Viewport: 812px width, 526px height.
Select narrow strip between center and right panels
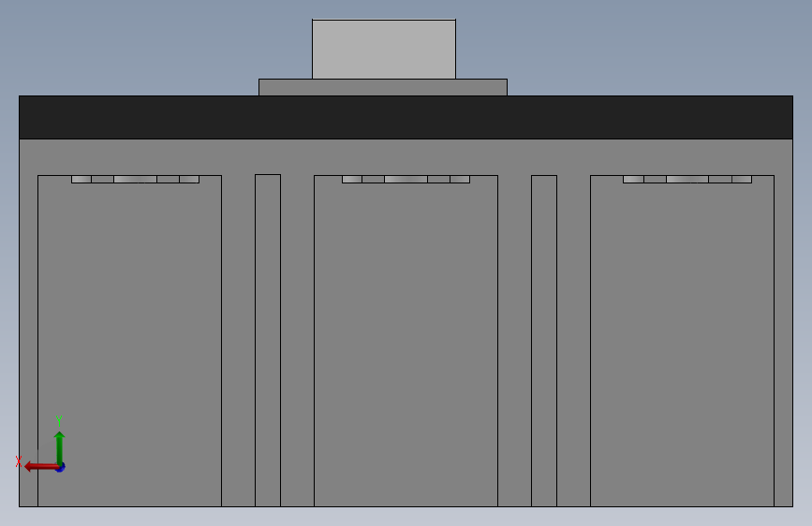click(544, 341)
